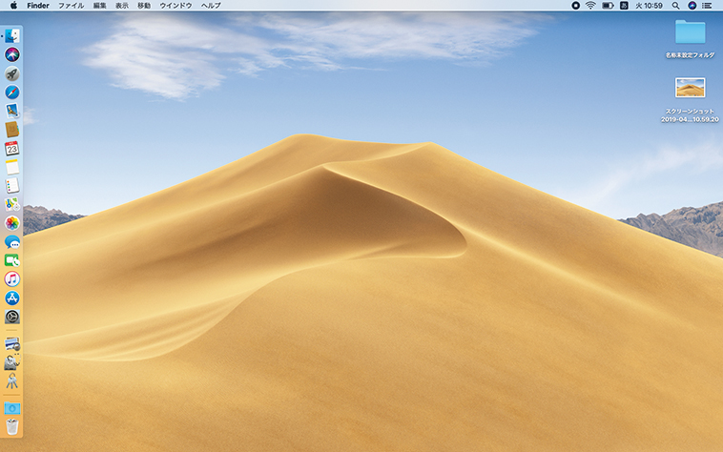723x452 pixels.
Task: Open the Messages app
Action: 12,241
